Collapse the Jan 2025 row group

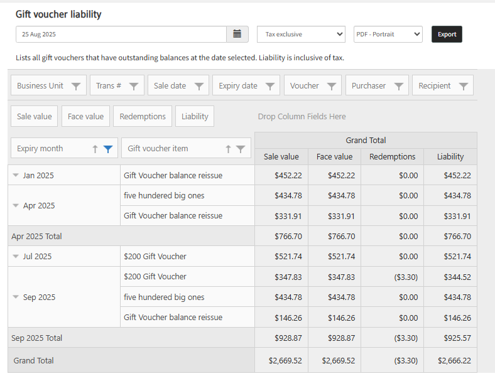(16, 175)
